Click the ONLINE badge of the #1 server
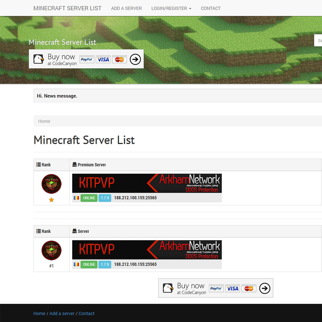This screenshot has width=322, height=322. (89, 264)
